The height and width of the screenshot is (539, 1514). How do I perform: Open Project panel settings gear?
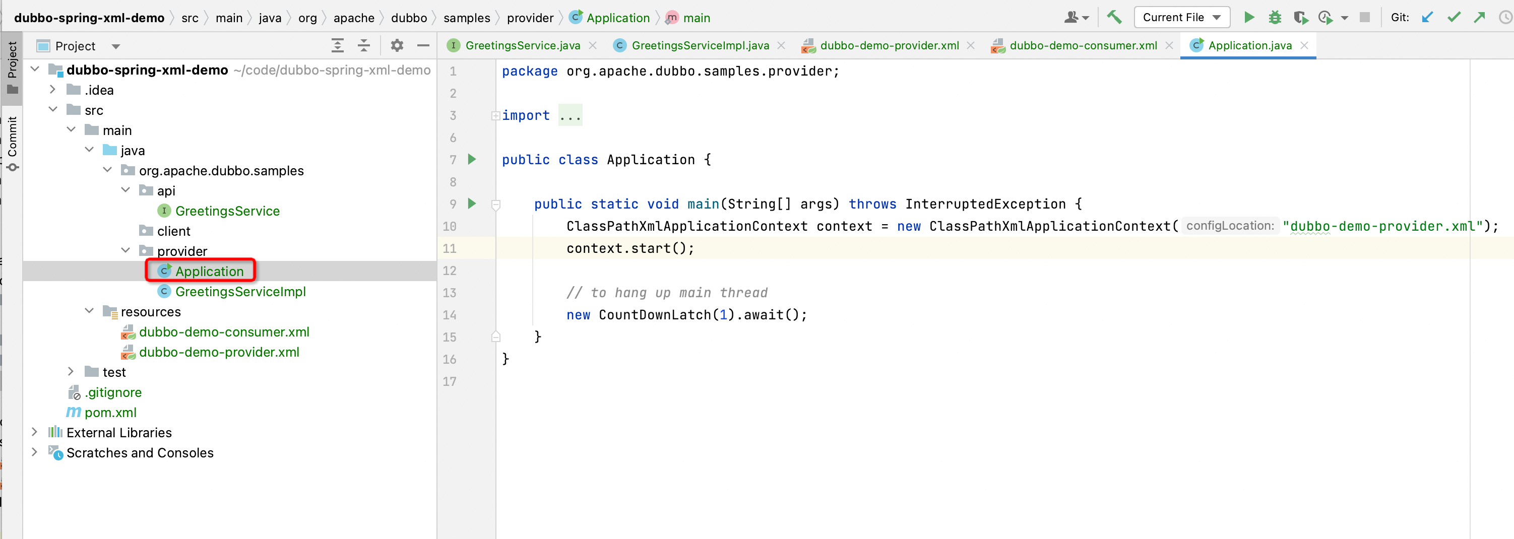click(397, 46)
